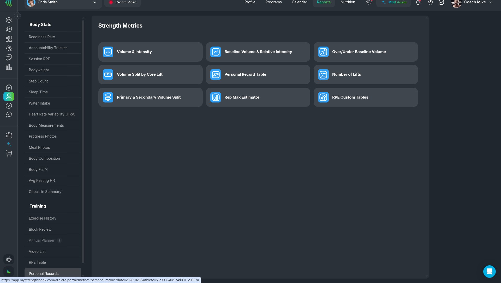
Task: Click the shopping cart icon in sidebar
Action: tap(9, 153)
